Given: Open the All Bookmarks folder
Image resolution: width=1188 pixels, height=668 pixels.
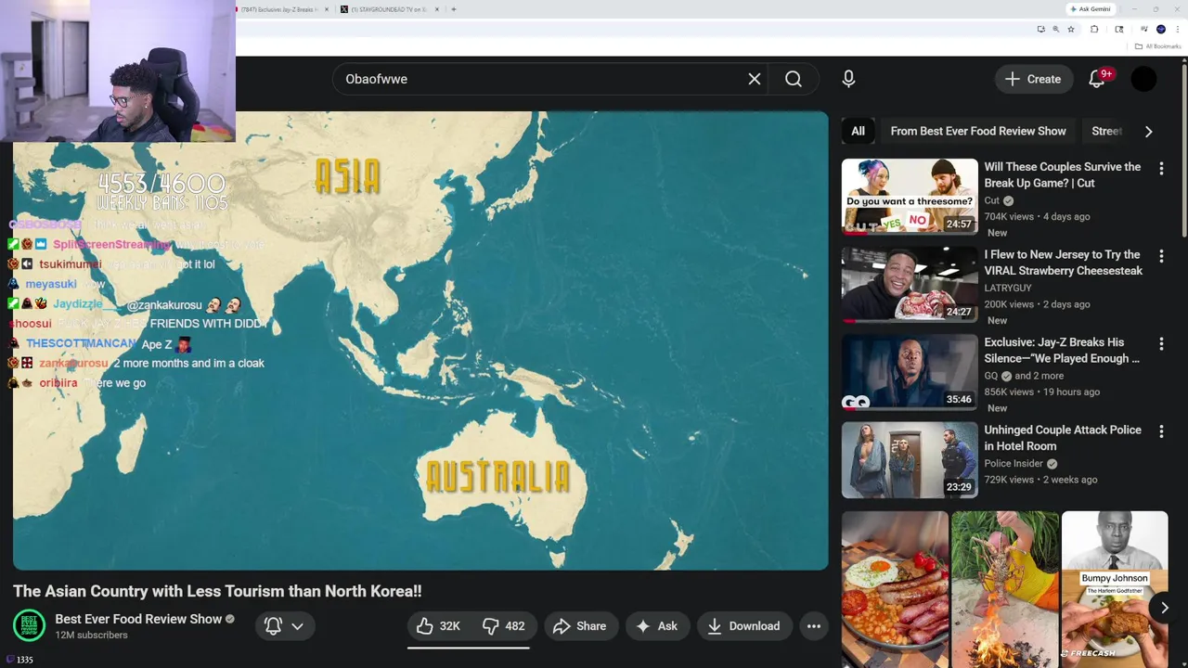Looking at the screenshot, I should [1157, 46].
